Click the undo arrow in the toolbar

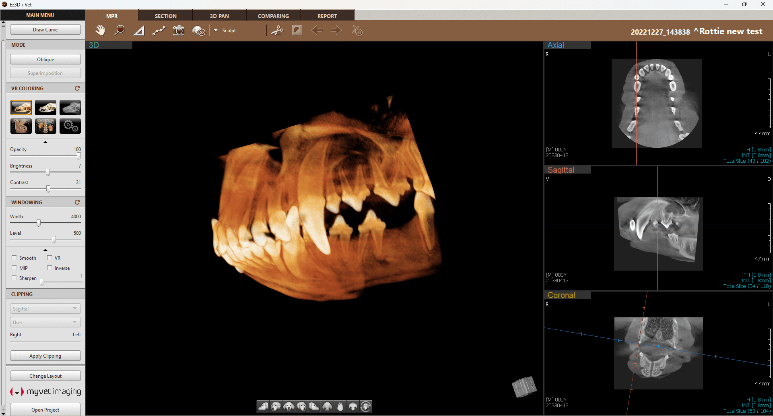point(317,30)
